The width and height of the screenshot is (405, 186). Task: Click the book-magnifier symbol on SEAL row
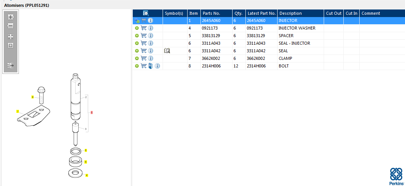pos(167,51)
